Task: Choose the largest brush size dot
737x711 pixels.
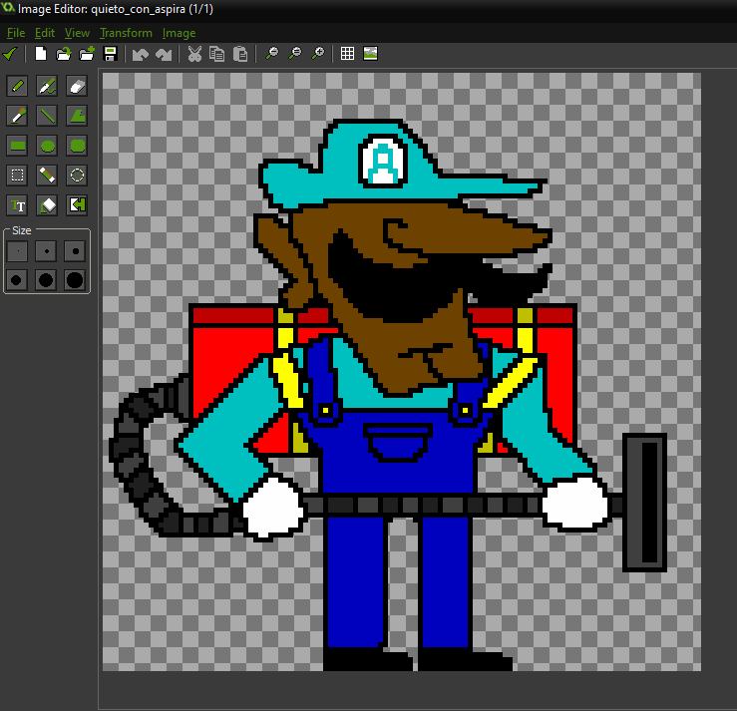Action: pyautogui.click(x=75, y=280)
